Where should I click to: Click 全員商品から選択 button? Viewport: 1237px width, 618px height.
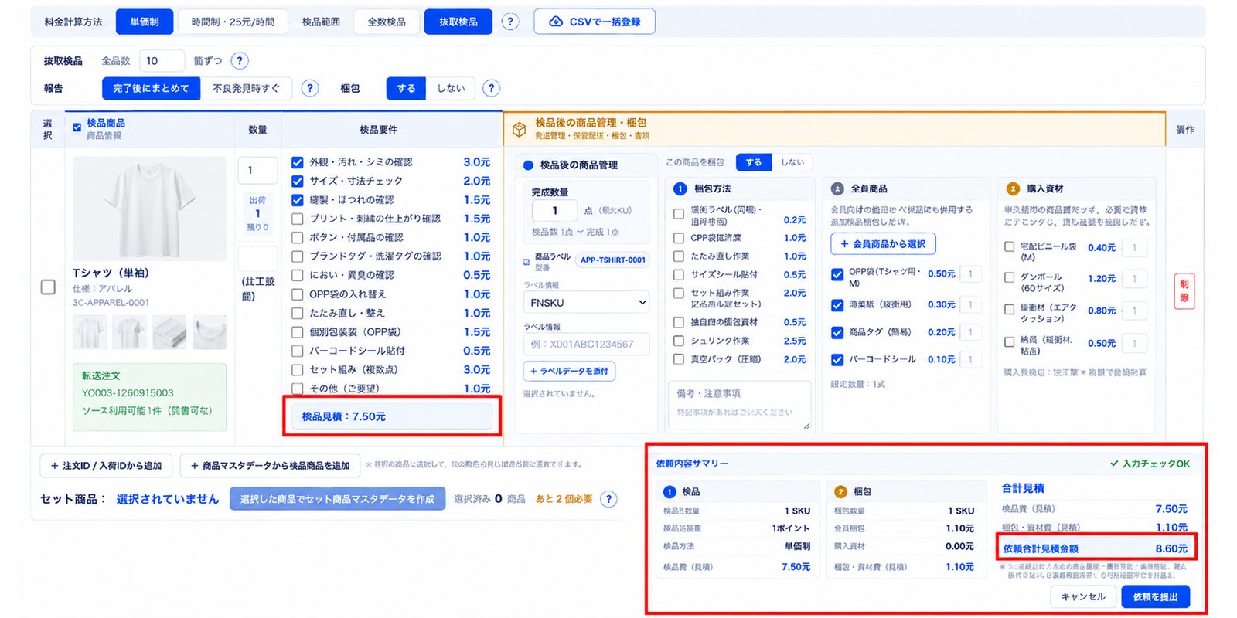tap(883, 244)
